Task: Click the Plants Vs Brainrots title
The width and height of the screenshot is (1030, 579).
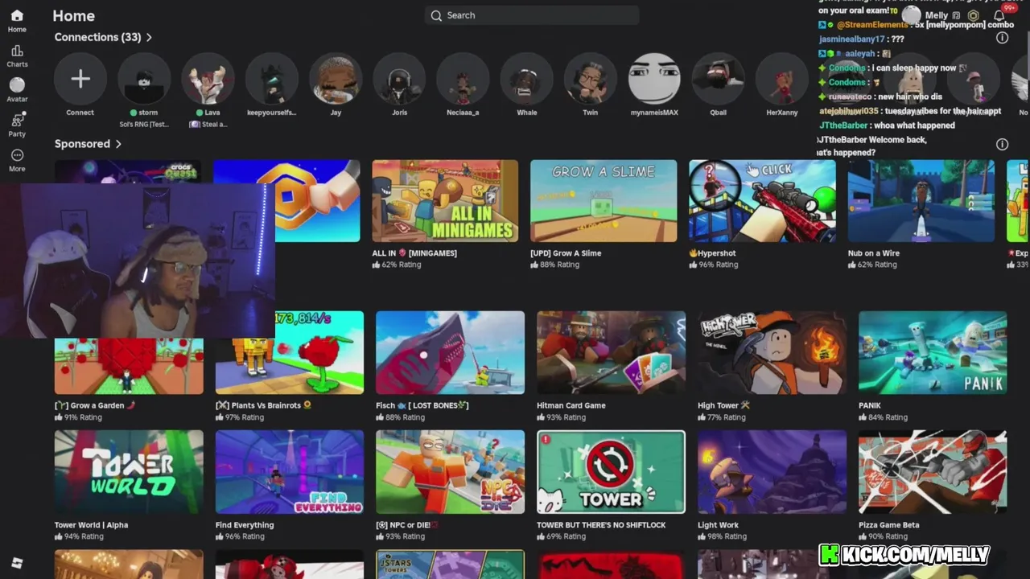Action: click(x=263, y=405)
